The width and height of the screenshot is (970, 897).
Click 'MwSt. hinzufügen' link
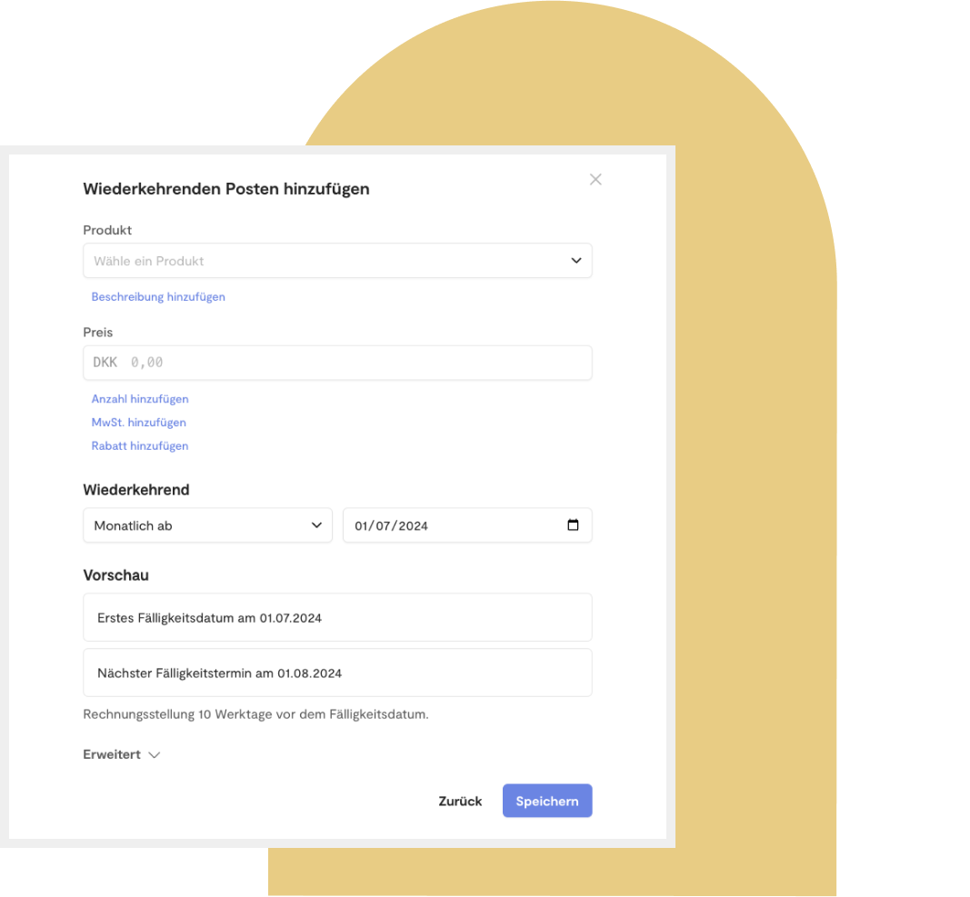139,423
